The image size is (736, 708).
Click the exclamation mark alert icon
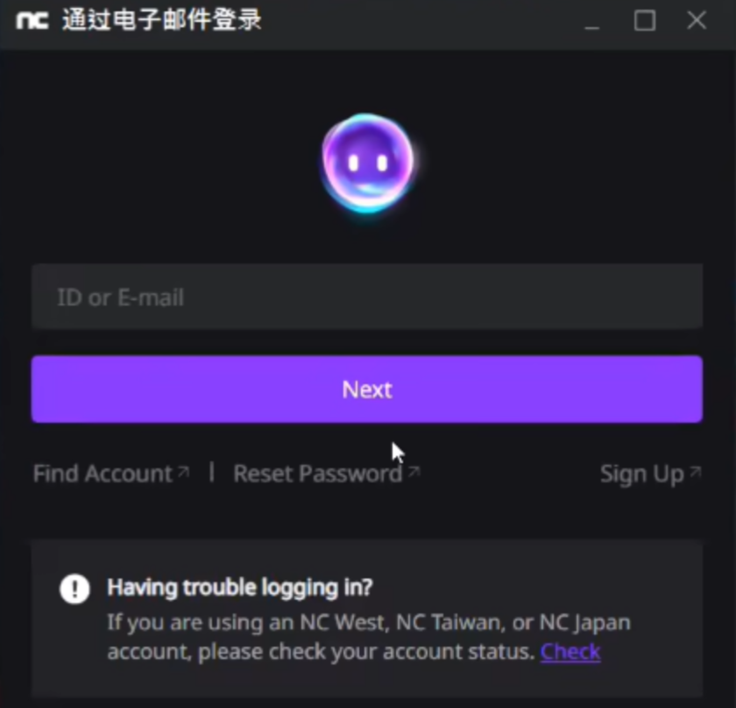[x=74, y=589]
